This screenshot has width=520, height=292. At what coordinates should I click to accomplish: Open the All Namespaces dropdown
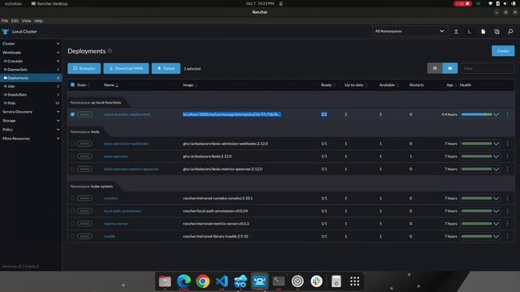click(x=409, y=31)
